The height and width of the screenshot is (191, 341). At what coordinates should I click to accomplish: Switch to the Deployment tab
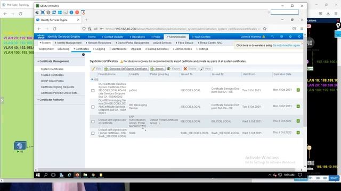tap(46, 49)
